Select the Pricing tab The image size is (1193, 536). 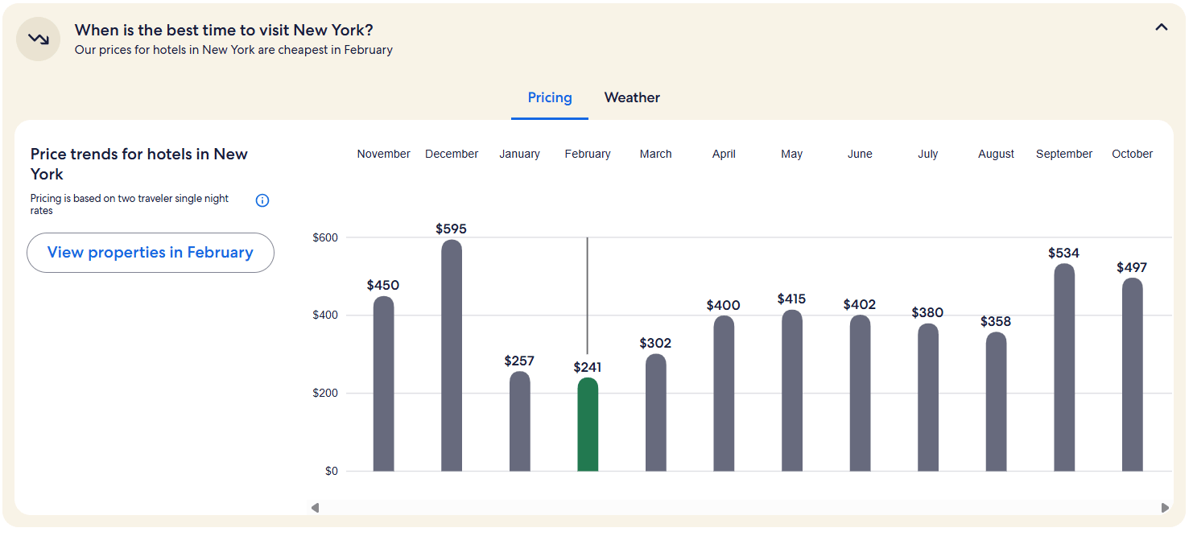(x=549, y=97)
